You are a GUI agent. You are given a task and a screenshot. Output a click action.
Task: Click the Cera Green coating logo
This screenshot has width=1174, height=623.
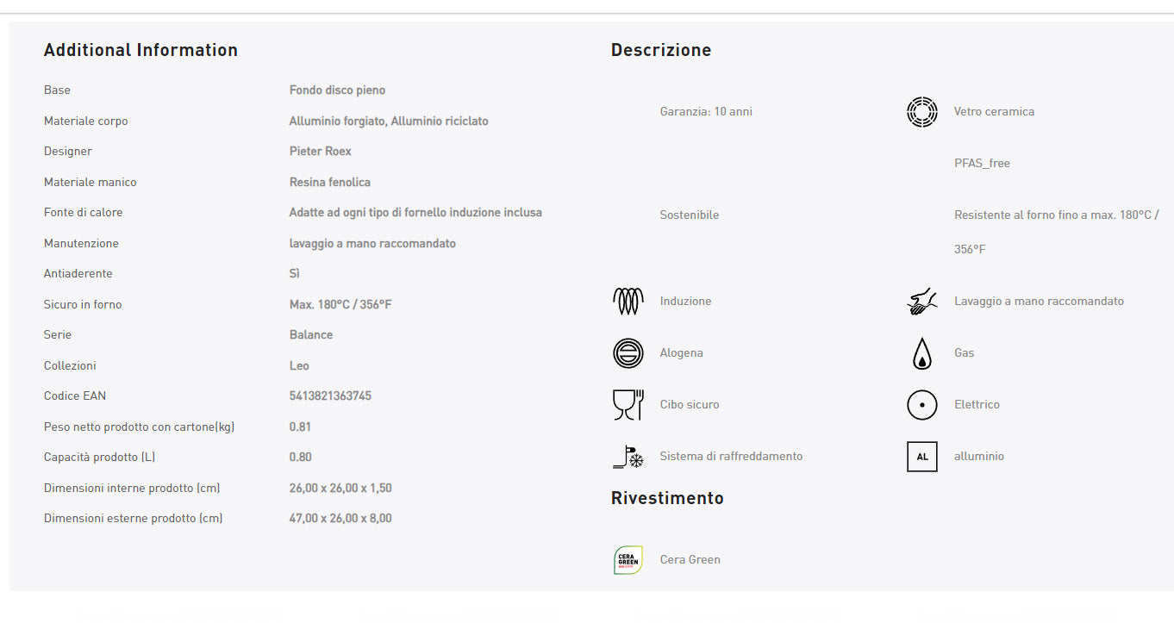click(x=628, y=560)
